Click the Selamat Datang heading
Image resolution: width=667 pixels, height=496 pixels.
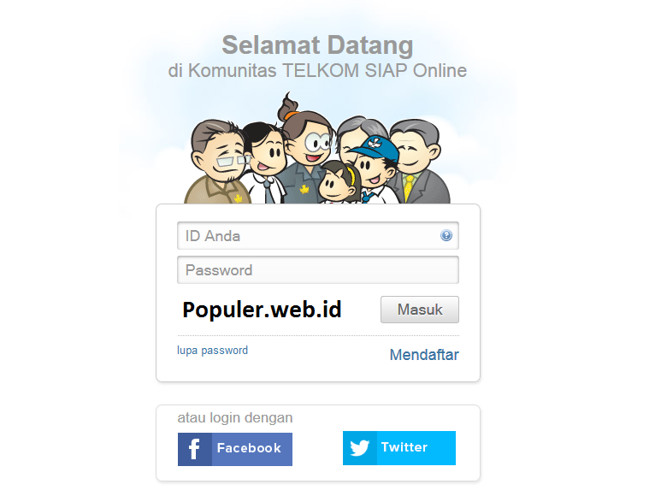(317, 45)
